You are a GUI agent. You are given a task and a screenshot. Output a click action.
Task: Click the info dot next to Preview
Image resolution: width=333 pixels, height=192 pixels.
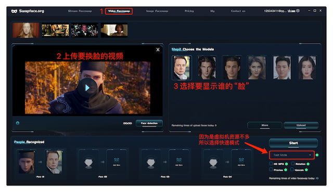[x=286, y=170]
